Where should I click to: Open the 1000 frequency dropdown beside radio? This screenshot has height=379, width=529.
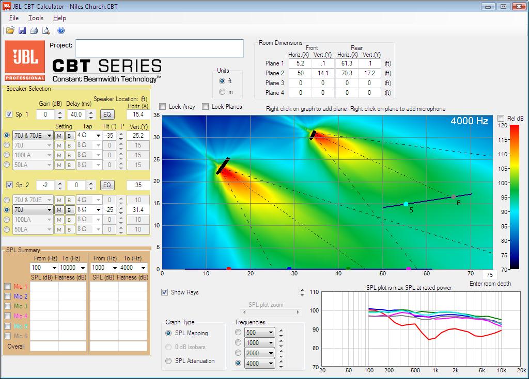tap(259, 342)
